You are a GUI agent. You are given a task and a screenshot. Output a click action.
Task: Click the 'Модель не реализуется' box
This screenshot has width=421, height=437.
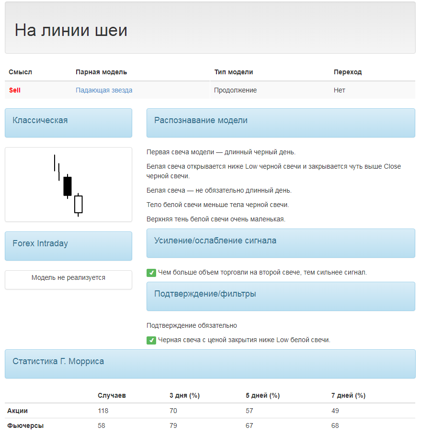click(68, 280)
